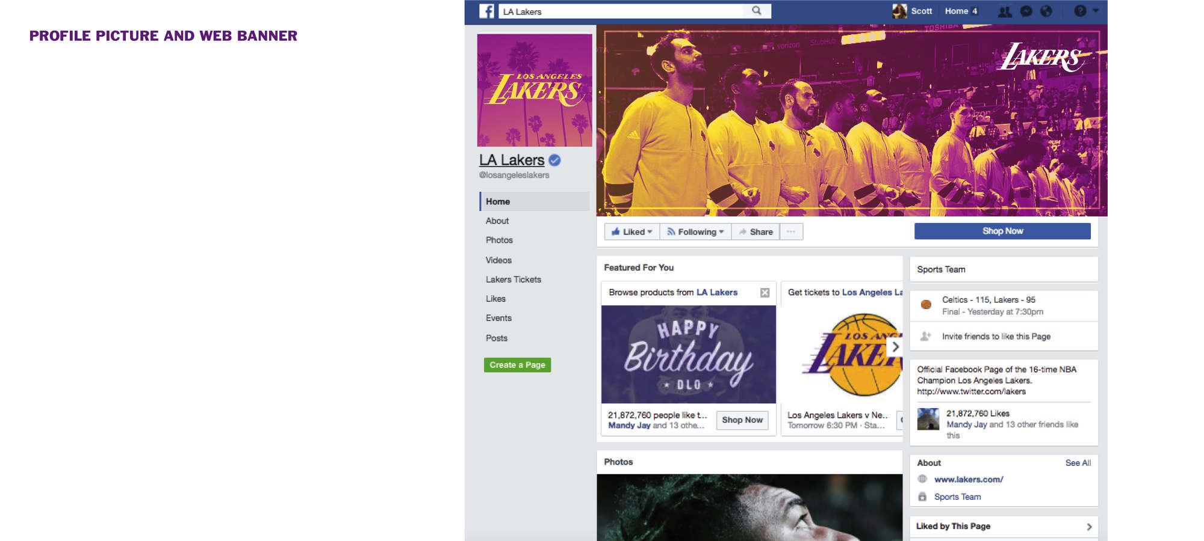The width and height of the screenshot is (1204, 541).
Task: Open Videos in the page sidebar
Action: tap(498, 260)
